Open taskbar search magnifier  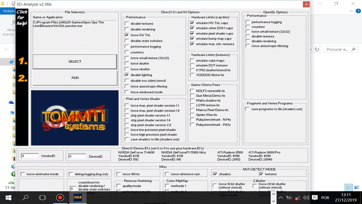(x=25, y=197)
